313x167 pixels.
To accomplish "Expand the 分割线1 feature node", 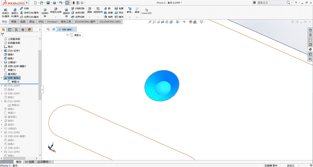I will (x=2, y=62).
